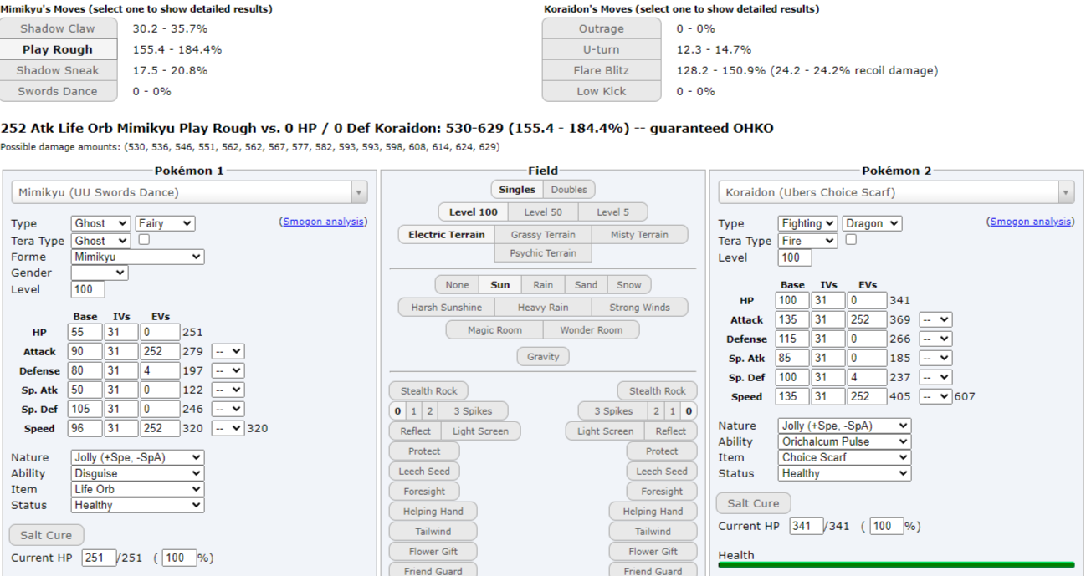This screenshot has width=1086, height=576.
Task: Select Level 5 option
Action: coord(612,212)
